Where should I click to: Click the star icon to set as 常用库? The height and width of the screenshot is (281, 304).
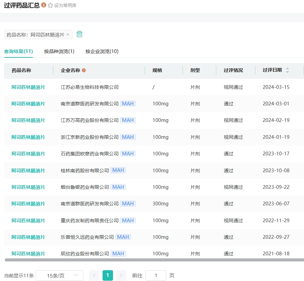click(51, 5)
